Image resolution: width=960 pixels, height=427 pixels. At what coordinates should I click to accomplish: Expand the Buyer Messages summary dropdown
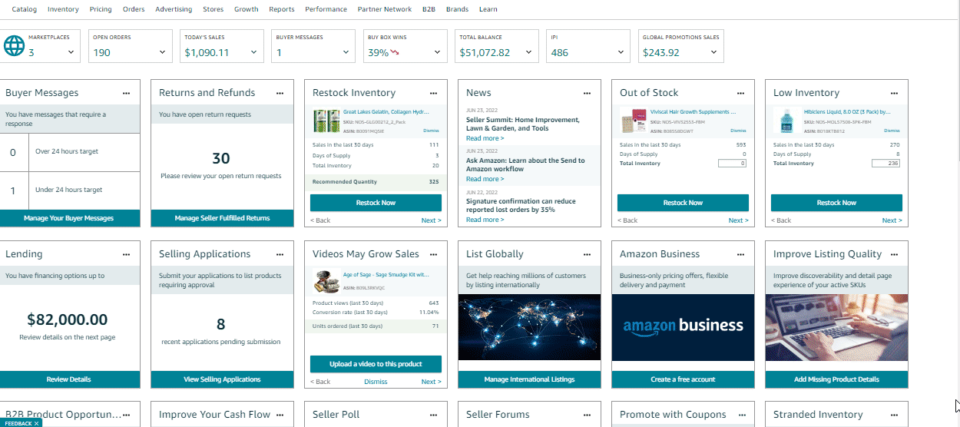click(346, 52)
